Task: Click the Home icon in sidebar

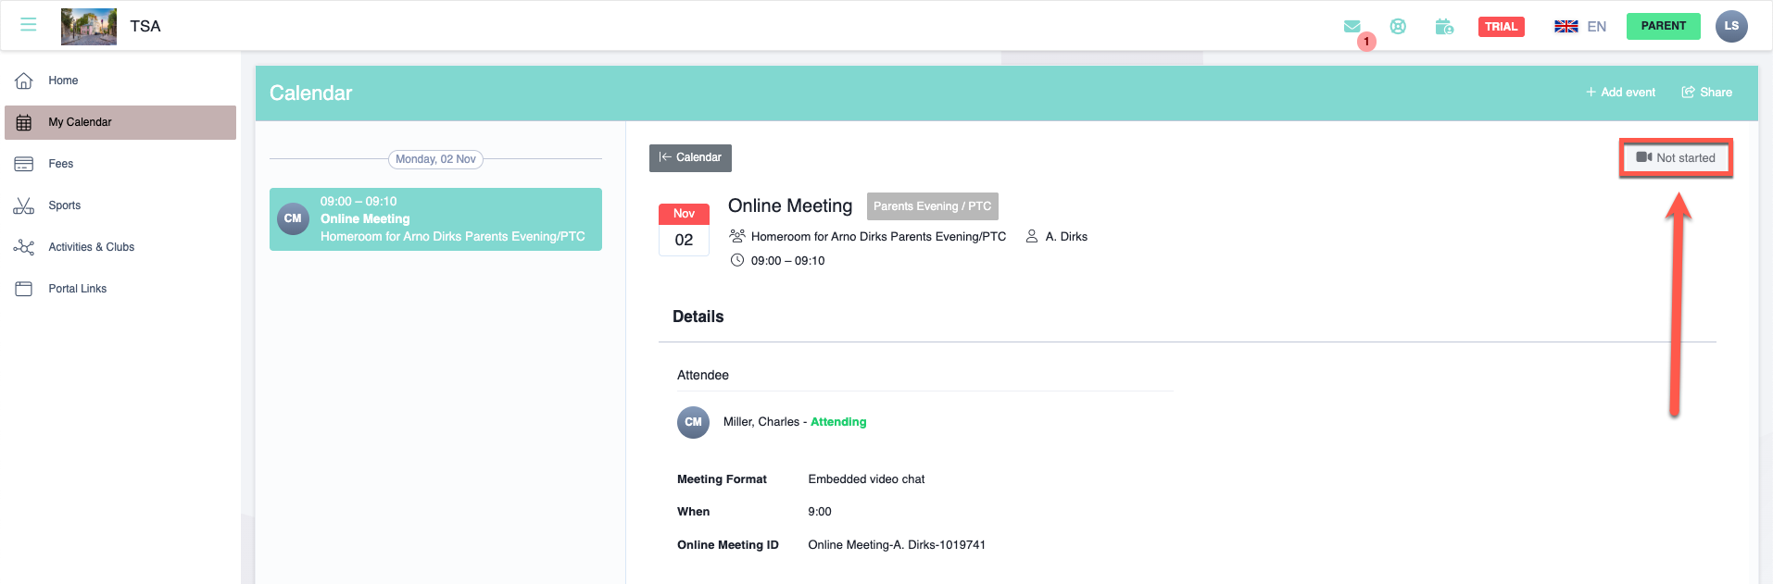Action: coord(24,81)
